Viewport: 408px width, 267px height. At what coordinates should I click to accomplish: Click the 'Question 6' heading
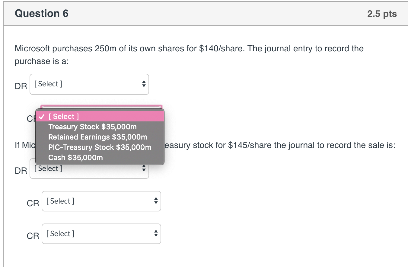click(x=41, y=13)
